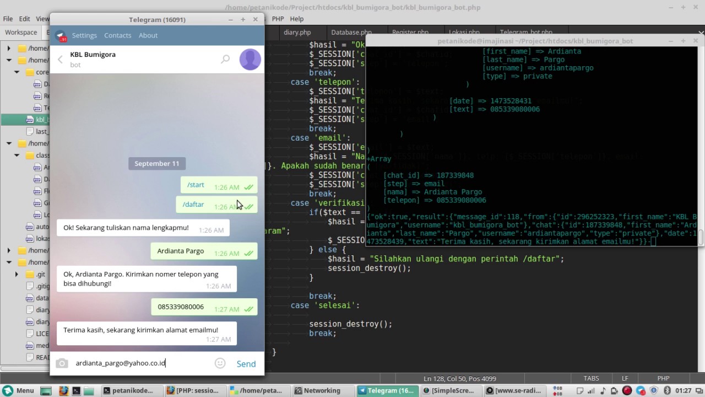The image size is (705, 397).
Task: Collapse the class folder in tree
Action: coord(17,155)
